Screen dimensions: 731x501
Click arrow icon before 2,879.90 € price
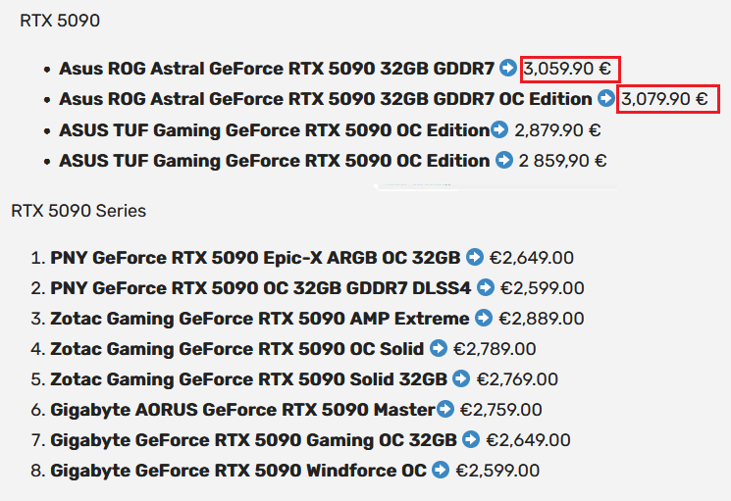pos(499,129)
